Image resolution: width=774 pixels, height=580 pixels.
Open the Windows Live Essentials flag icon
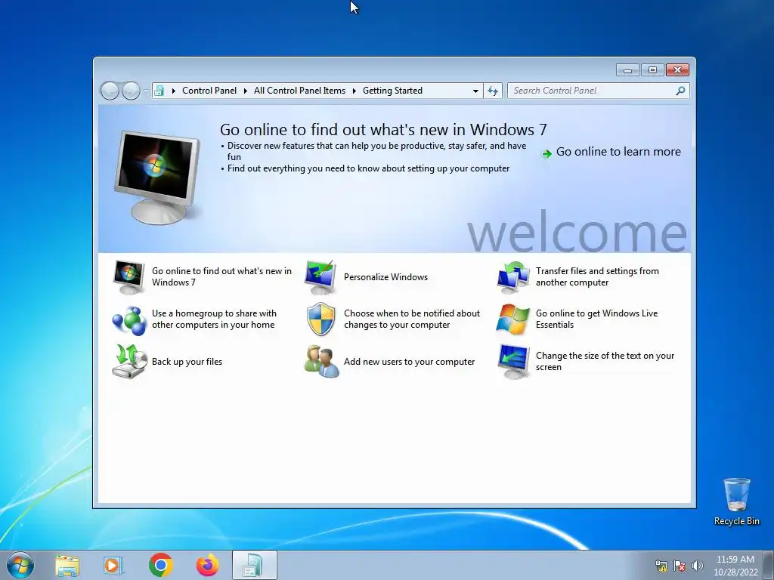[x=513, y=319]
